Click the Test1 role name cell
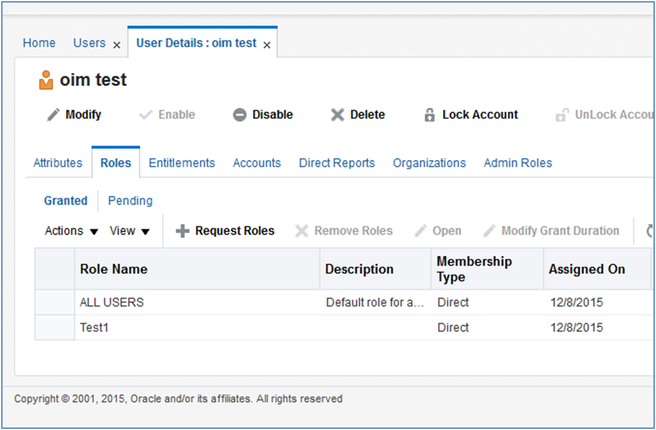The height and width of the screenshot is (430, 656). pos(197,327)
